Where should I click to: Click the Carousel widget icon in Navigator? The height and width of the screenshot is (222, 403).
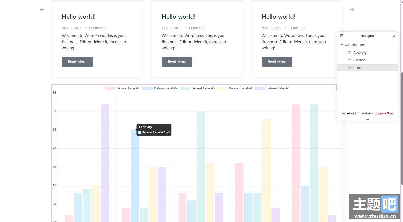click(x=349, y=60)
